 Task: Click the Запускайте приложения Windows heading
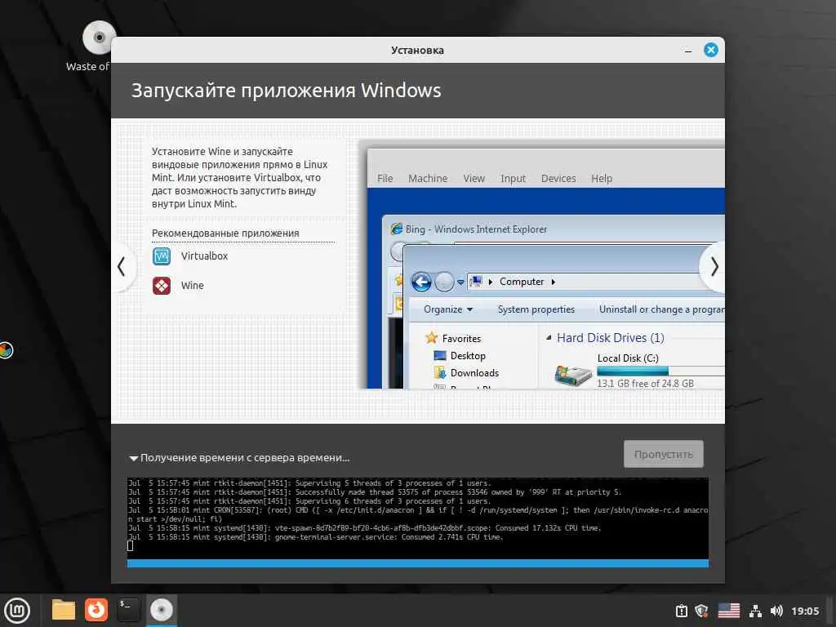(287, 90)
